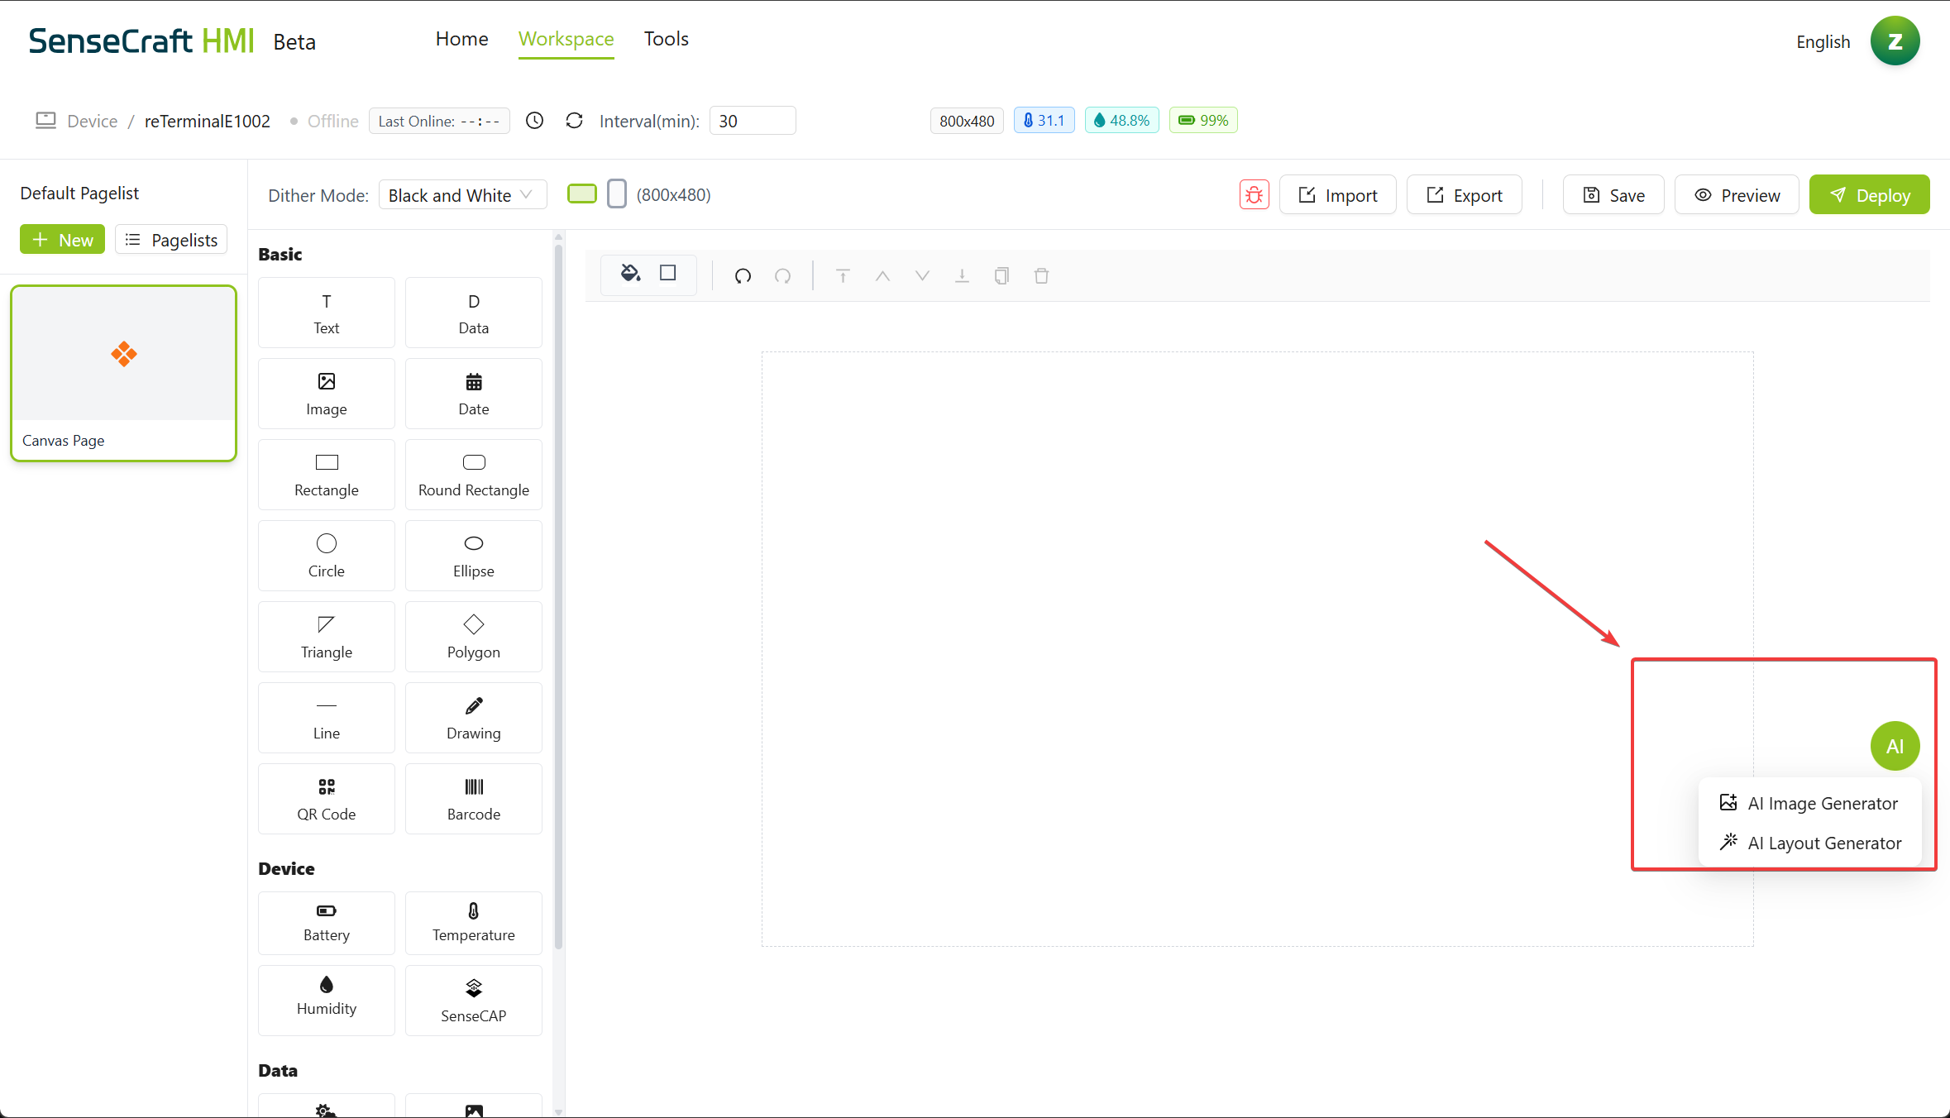Open the green AI assistant button
The height and width of the screenshot is (1118, 1950).
point(1895,746)
